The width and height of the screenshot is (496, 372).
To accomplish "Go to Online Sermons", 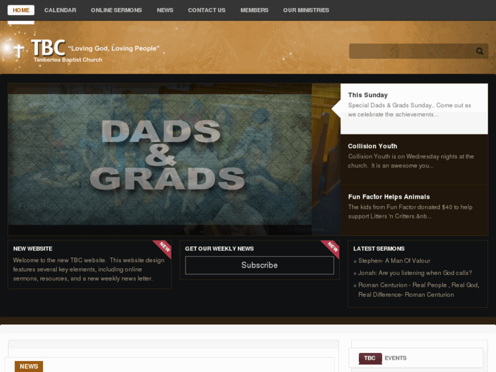I will click(x=117, y=10).
